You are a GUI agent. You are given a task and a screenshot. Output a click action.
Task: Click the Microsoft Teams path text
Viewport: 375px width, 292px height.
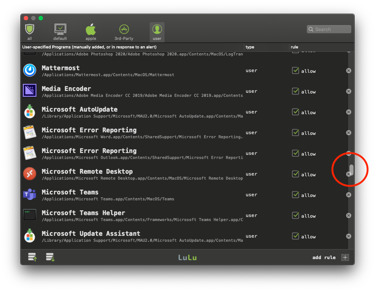pyautogui.click(x=108, y=199)
